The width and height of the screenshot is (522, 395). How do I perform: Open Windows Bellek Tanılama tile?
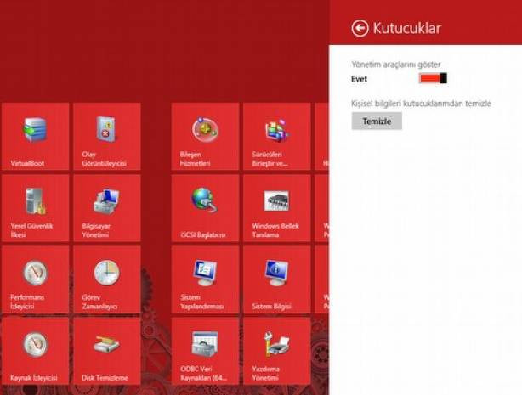[x=276, y=208]
